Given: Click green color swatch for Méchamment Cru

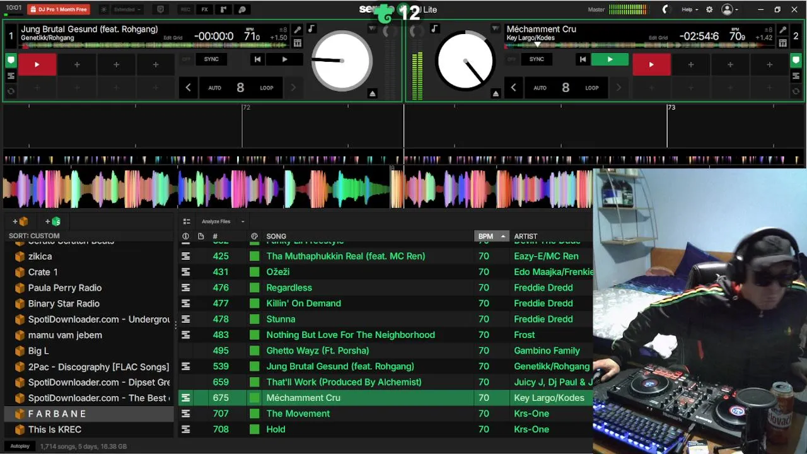Looking at the screenshot, I should tap(254, 398).
